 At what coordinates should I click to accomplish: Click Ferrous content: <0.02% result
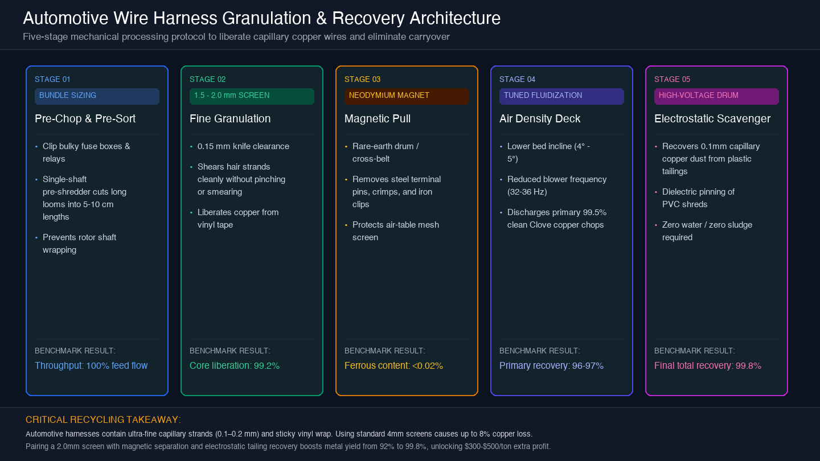tap(393, 366)
